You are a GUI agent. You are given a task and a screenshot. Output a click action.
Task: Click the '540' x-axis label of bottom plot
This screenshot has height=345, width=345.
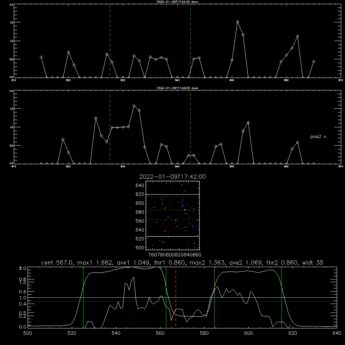[116, 333]
